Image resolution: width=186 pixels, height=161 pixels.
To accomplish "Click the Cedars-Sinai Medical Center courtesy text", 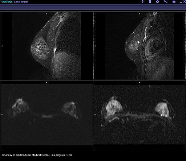I will click(x=37, y=155).
